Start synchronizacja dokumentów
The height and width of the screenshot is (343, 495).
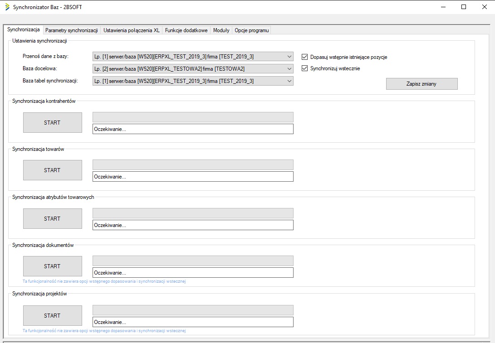pos(53,266)
